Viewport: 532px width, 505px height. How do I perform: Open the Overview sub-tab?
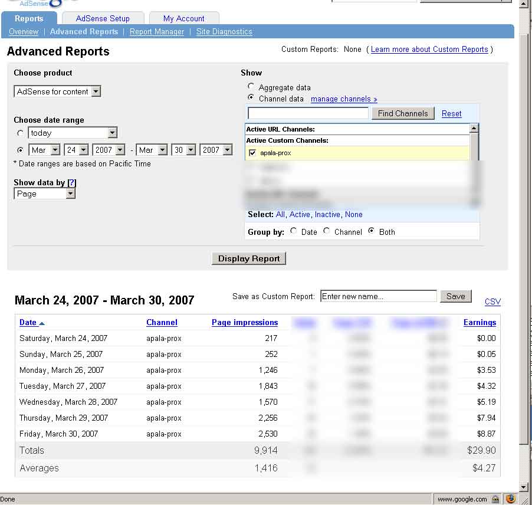tap(24, 32)
